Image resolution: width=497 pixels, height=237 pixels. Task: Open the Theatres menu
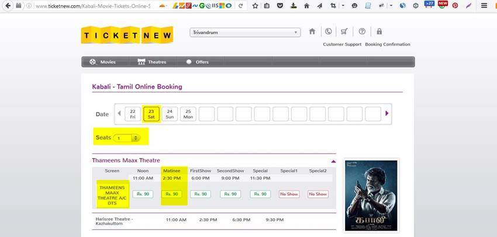pos(152,62)
